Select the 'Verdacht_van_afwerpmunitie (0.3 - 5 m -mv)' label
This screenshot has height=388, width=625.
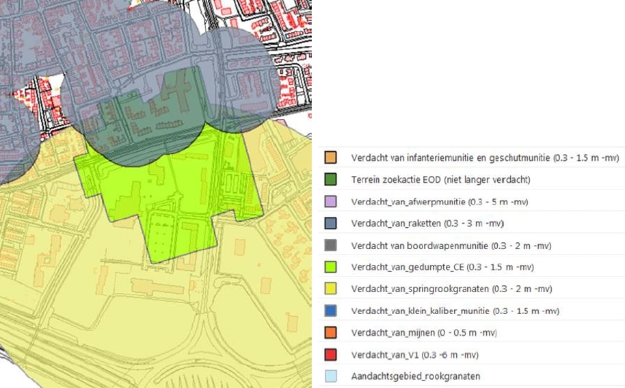440,202
